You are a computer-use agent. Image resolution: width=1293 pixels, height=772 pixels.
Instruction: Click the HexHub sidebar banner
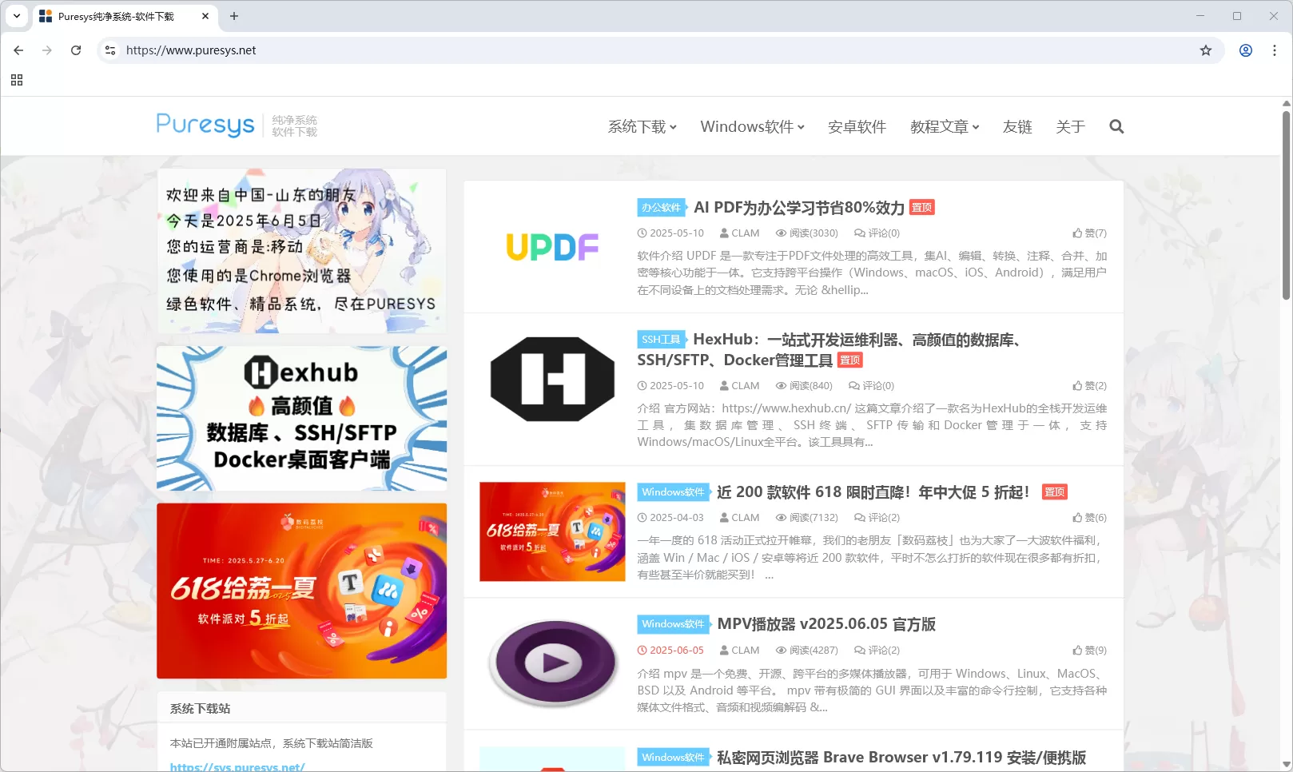pyautogui.click(x=301, y=417)
